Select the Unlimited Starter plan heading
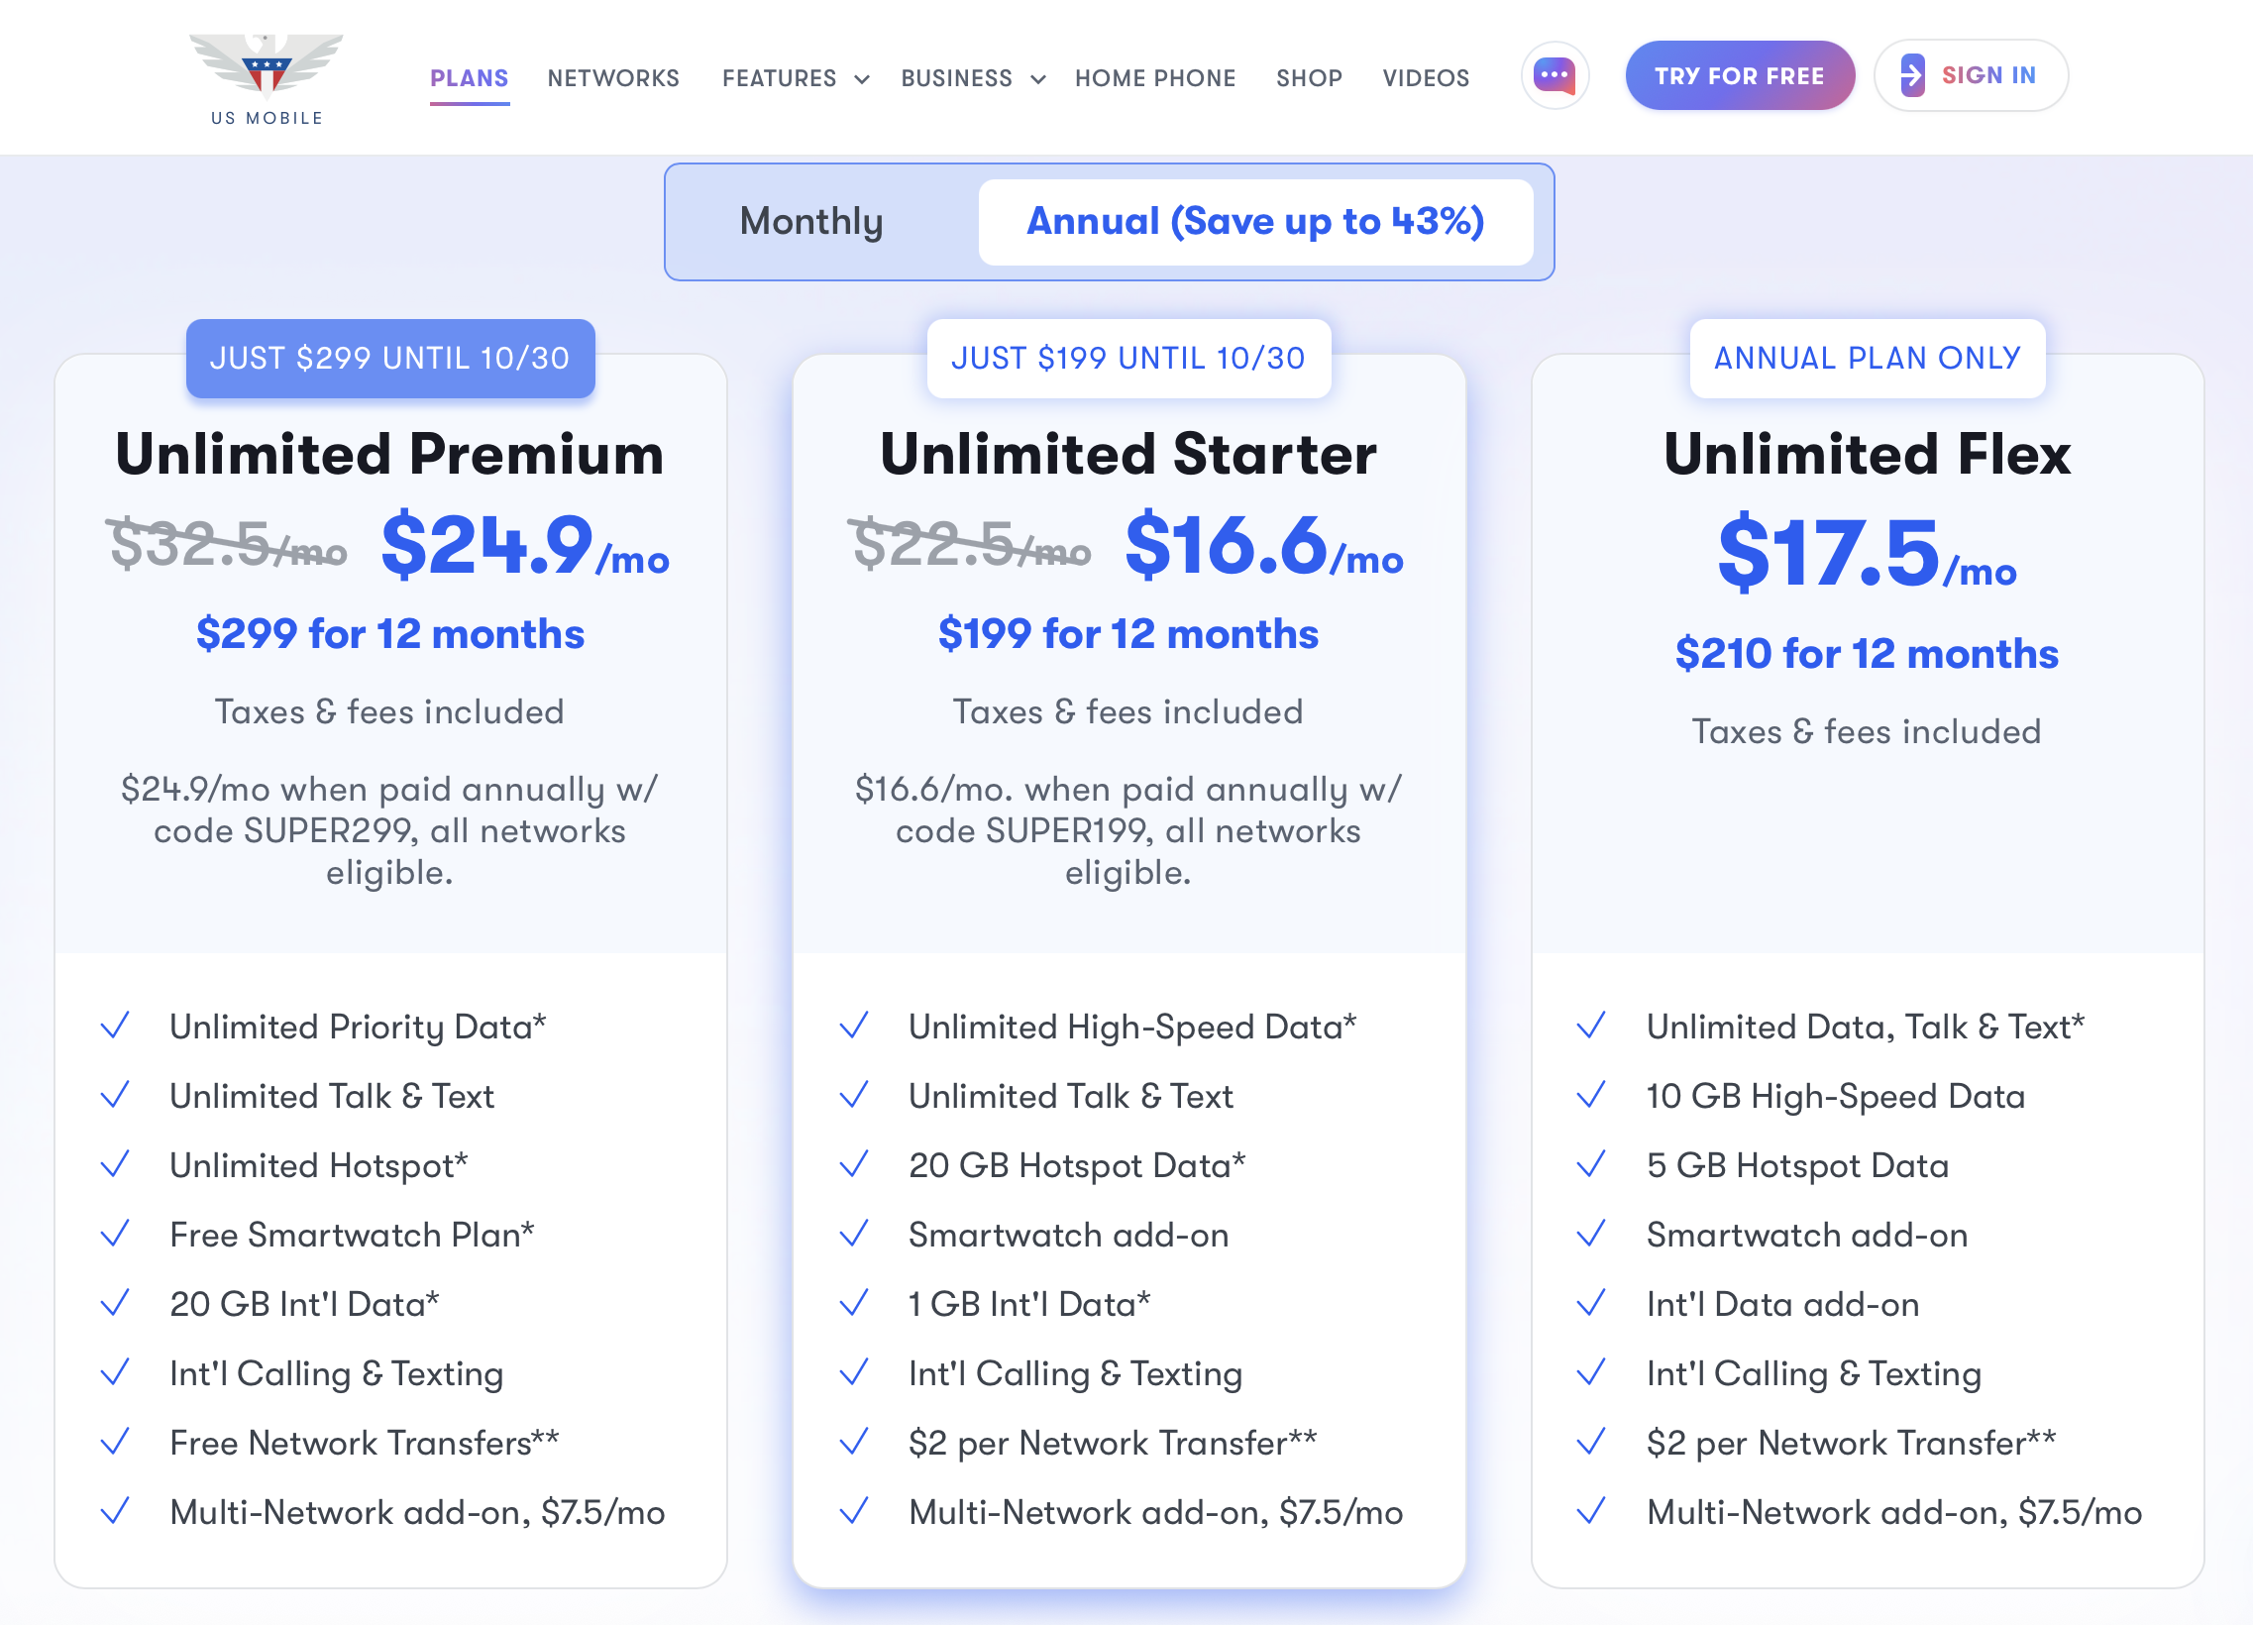 coord(1128,455)
